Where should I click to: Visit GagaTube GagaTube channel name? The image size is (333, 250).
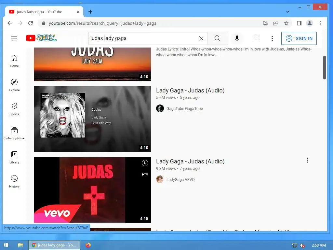[185, 109]
